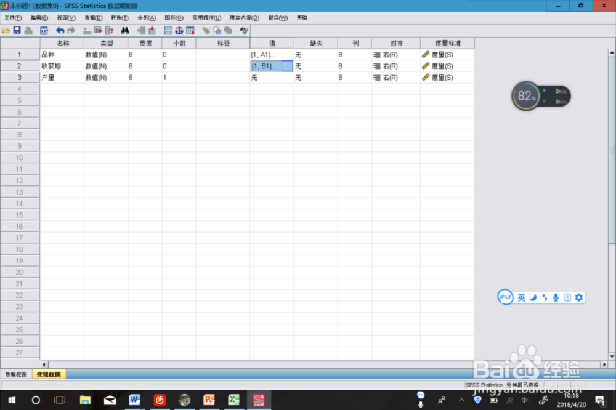Click the 值 column header
This screenshot has height=410, width=616.
(x=272, y=43)
